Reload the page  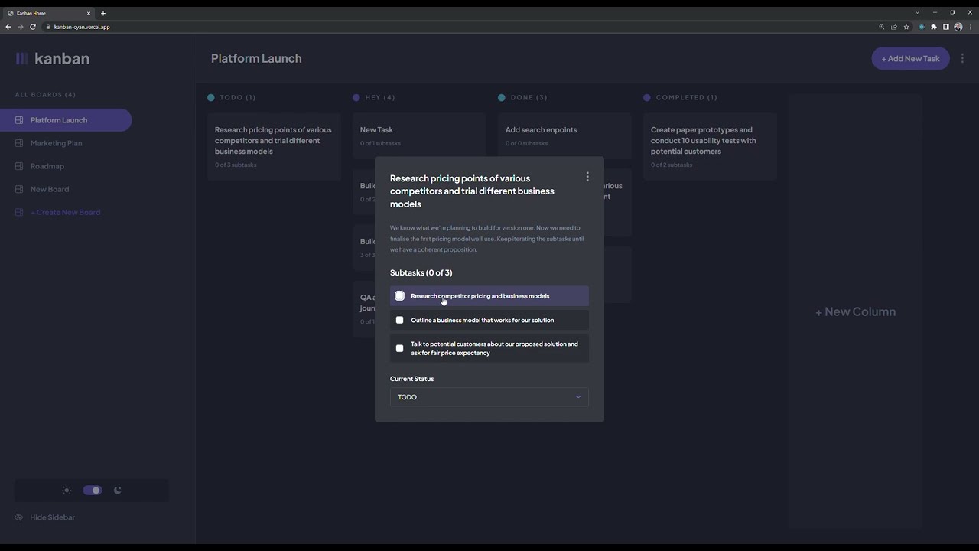point(33,27)
